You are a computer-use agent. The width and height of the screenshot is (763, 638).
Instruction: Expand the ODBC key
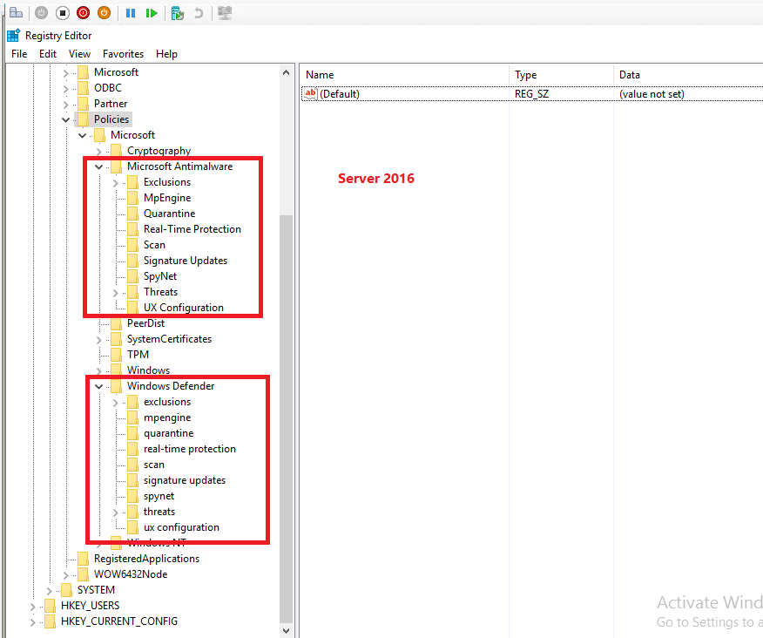tap(66, 89)
